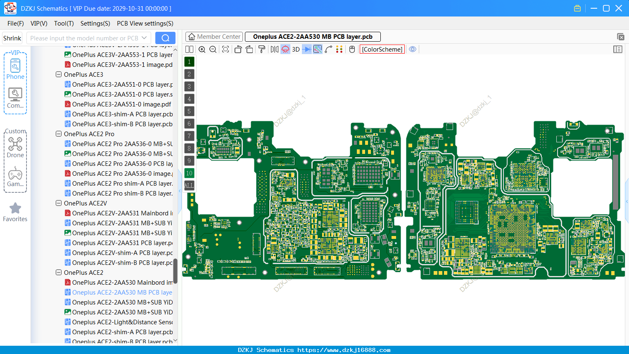Select the Phone category icon
629x354 pixels.
coord(15,69)
